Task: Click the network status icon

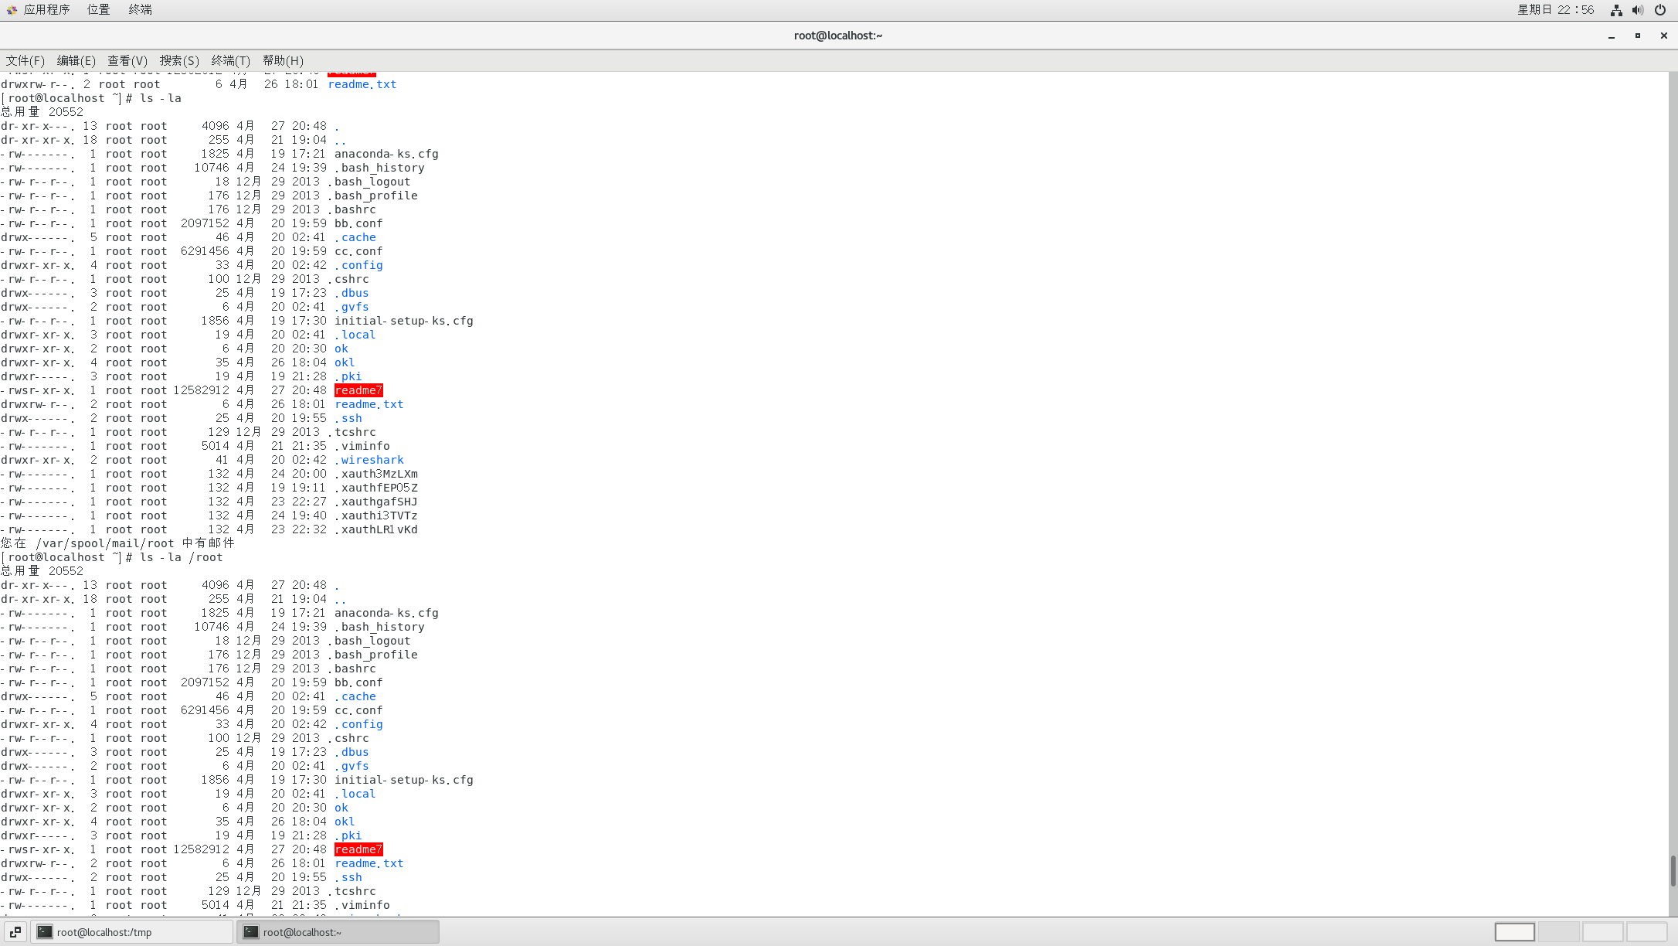Action: click(1616, 10)
